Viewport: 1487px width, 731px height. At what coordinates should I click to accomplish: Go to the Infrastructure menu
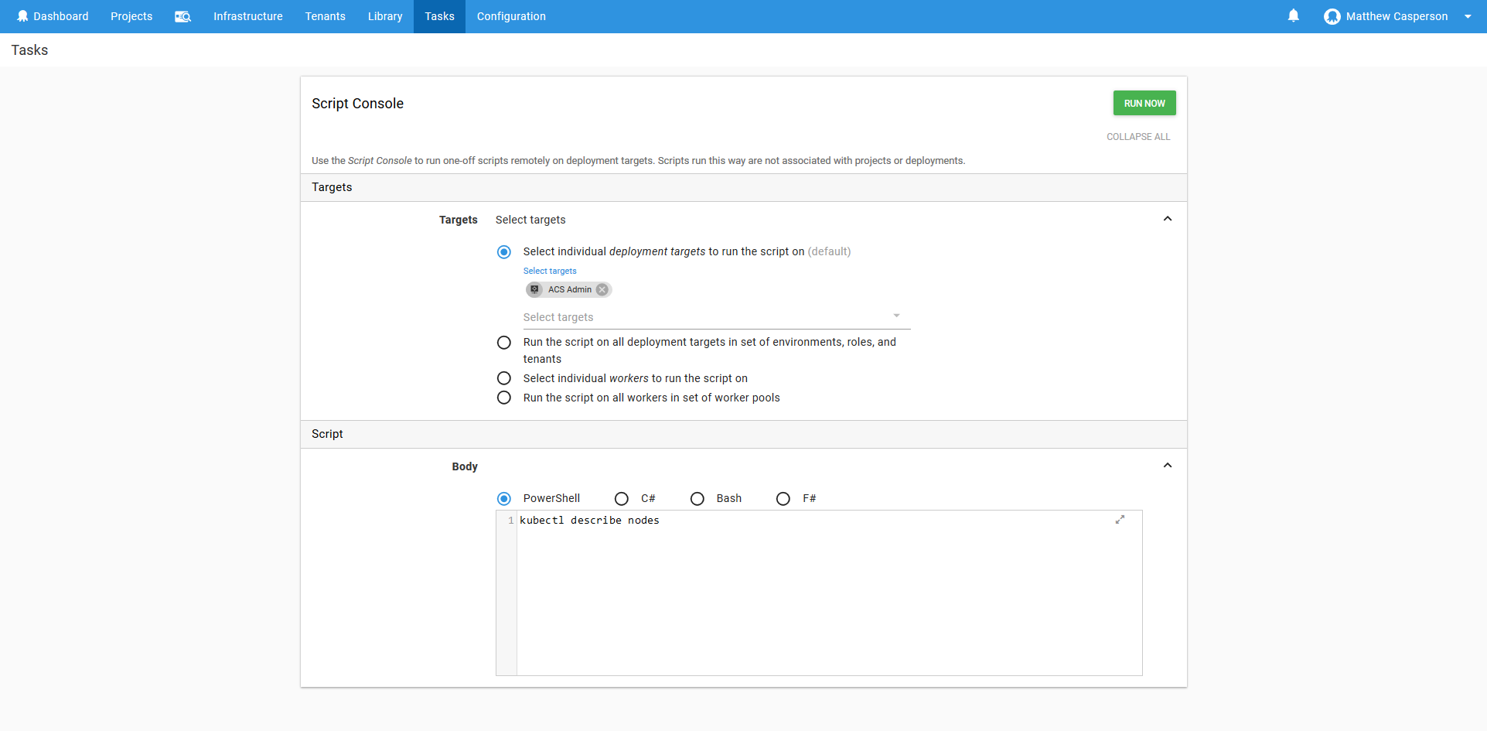(247, 16)
